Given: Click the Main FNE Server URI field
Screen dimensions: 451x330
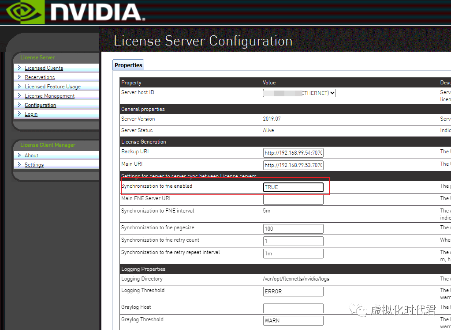Looking at the screenshot, I should click(x=293, y=200).
